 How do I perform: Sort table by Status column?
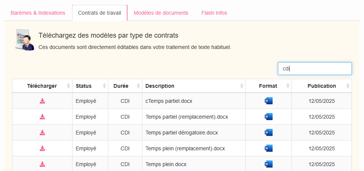coord(83,86)
